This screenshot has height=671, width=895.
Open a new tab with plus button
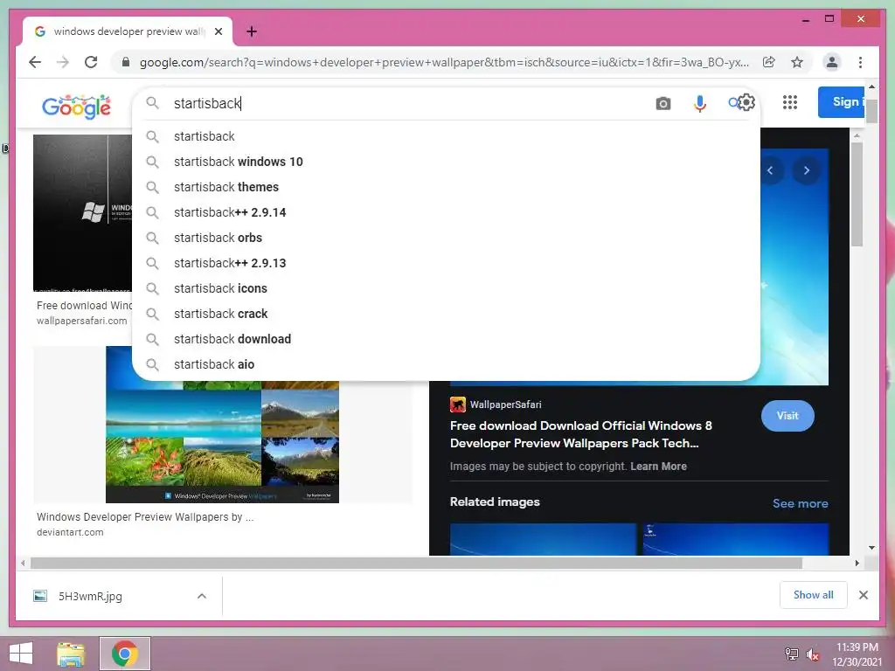pyautogui.click(x=251, y=31)
